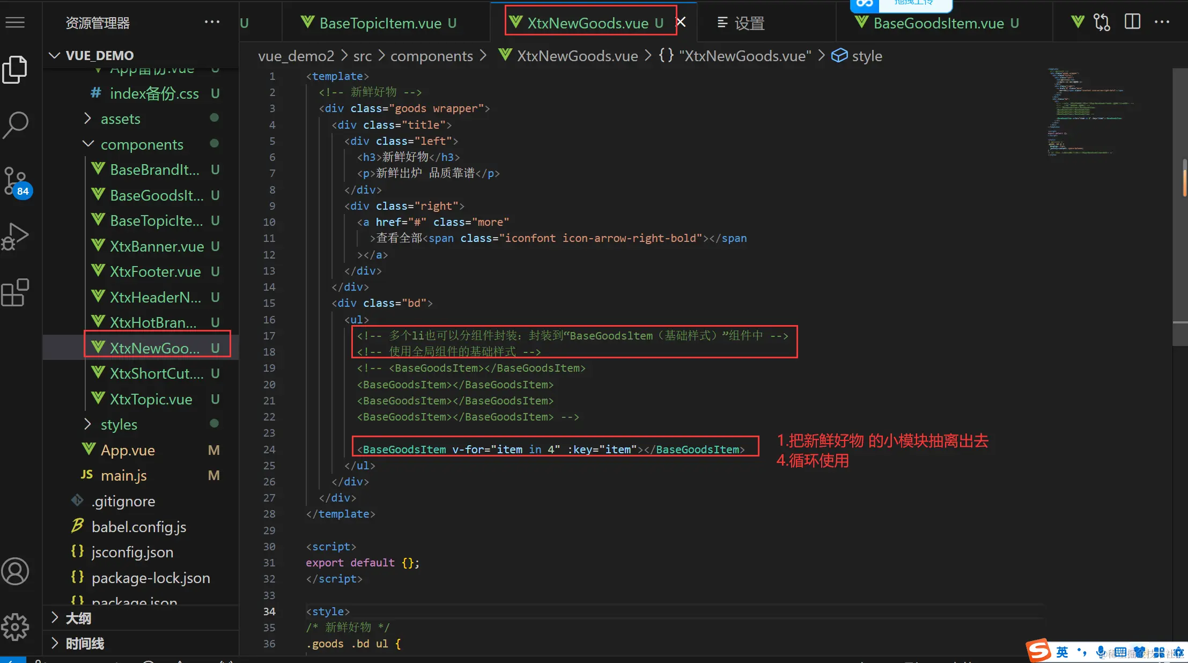
Task: Click the Vue icon in editor toolbar
Action: pyautogui.click(x=1078, y=23)
